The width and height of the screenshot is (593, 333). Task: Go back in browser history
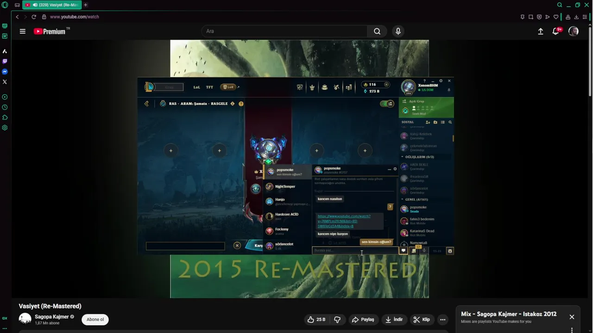point(17,17)
